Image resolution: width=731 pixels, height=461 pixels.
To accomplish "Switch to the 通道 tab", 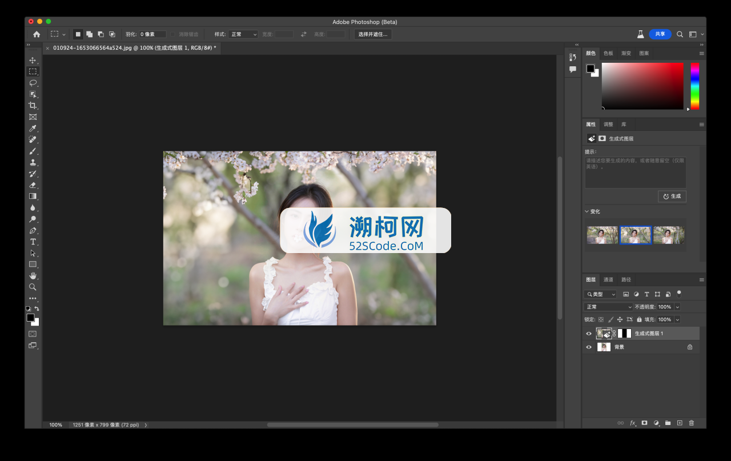I will point(608,280).
